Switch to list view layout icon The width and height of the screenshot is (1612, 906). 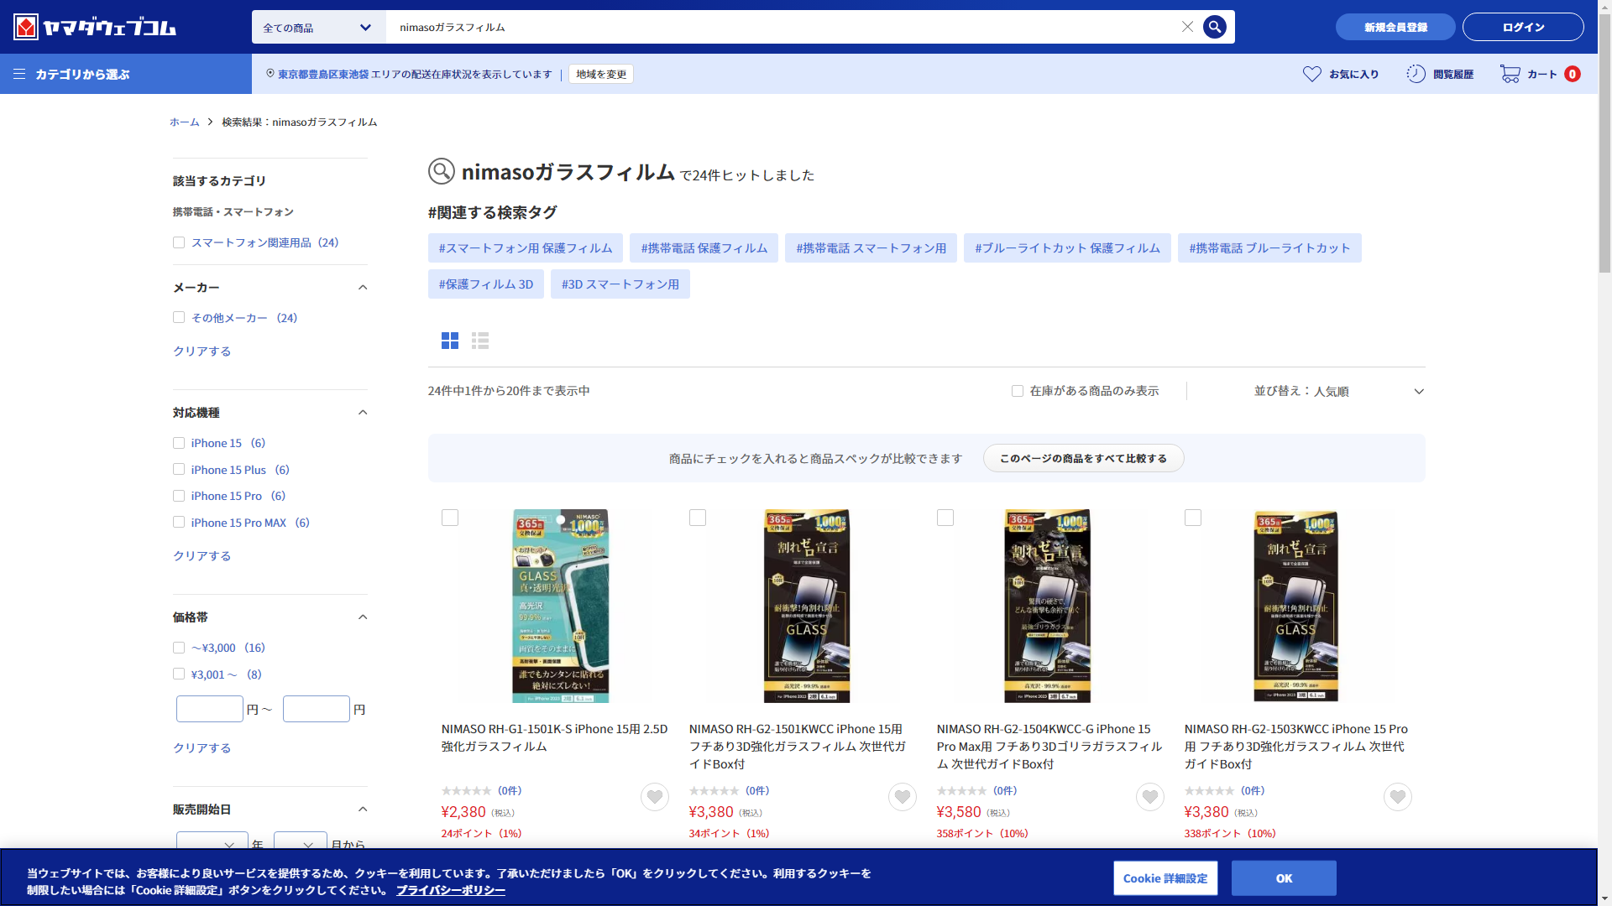coord(480,341)
